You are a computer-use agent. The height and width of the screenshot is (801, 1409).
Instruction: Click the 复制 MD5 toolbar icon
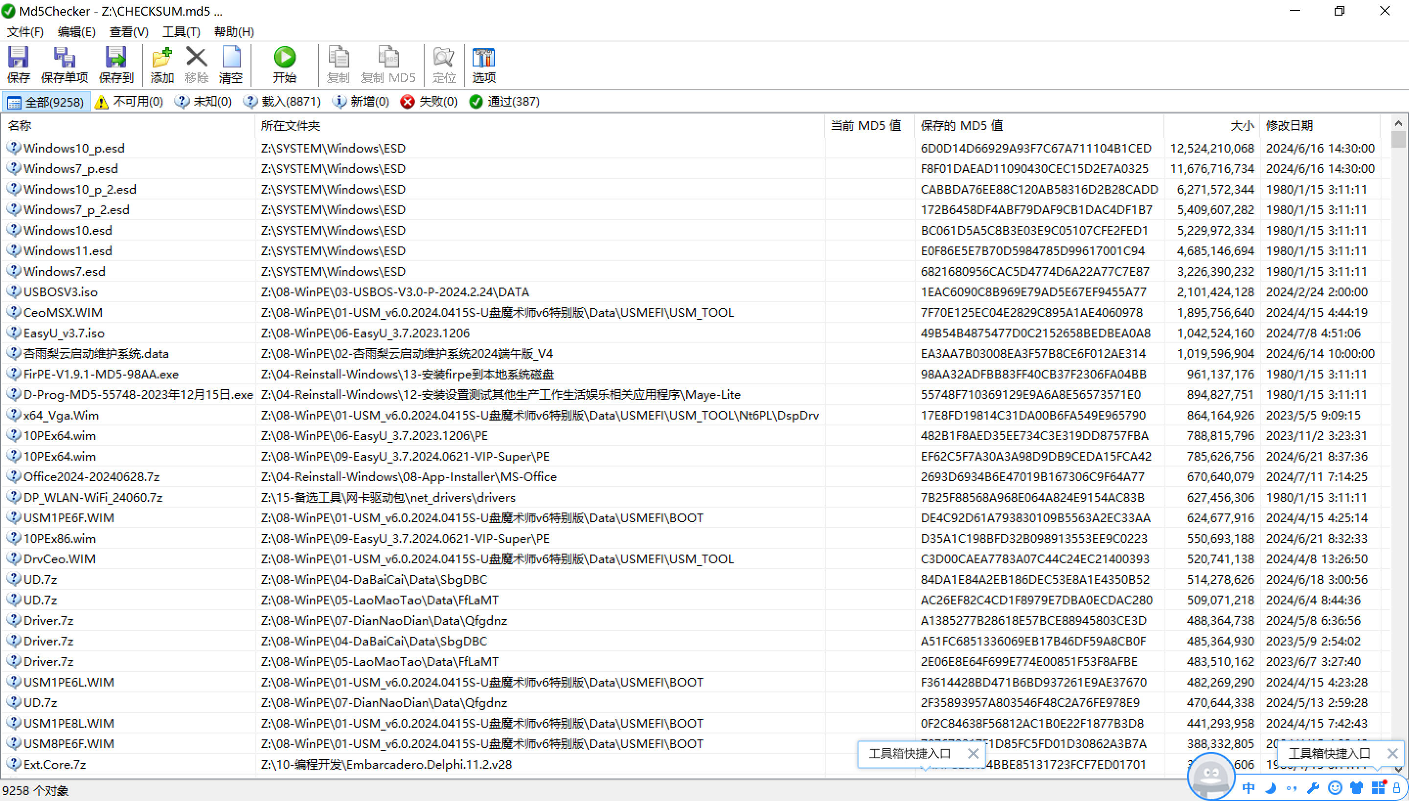click(388, 65)
